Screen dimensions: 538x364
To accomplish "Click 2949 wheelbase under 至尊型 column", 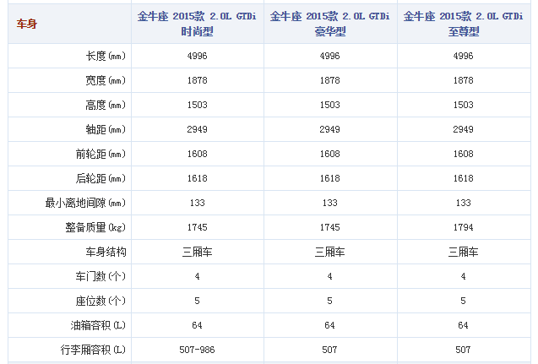I will coord(463,129).
